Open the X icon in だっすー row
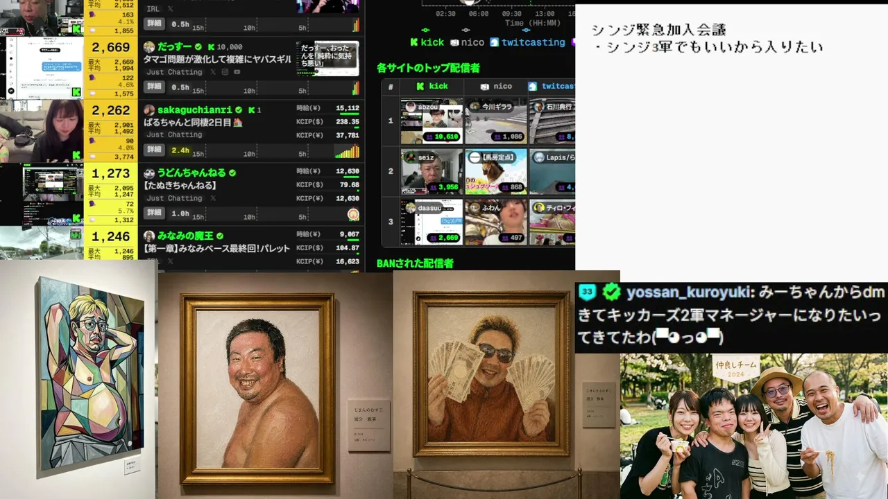 (212, 72)
